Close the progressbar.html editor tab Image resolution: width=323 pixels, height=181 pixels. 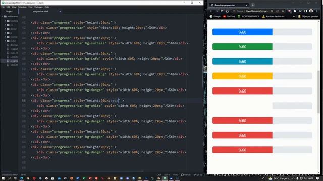(x=60, y=11)
